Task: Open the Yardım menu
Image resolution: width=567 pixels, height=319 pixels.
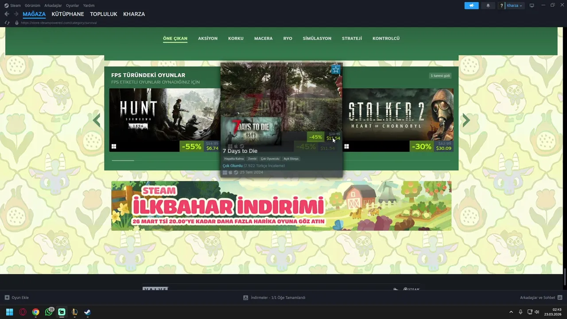Action: pos(89,5)
